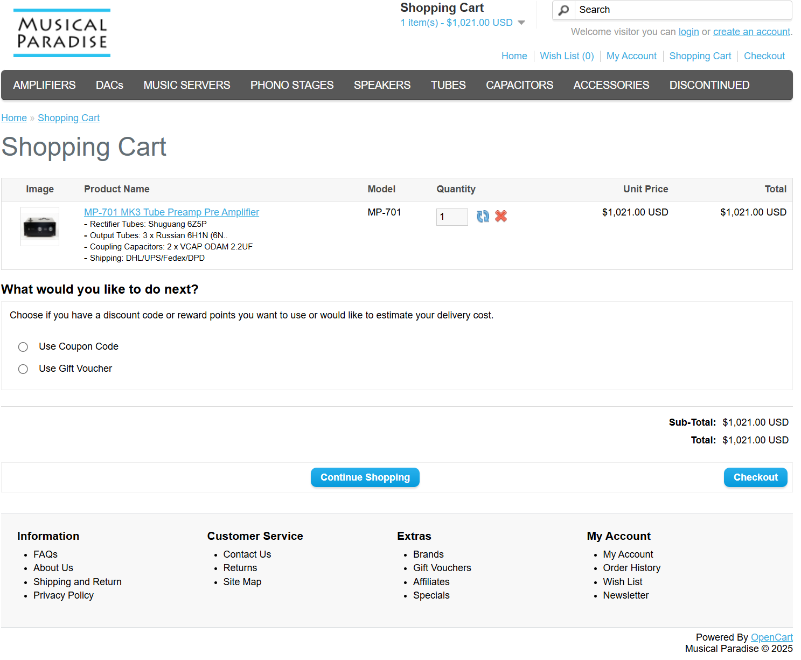
Task: Focus the quantity input field
Action: 452,217
